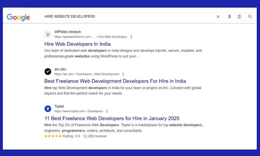Open more options for WPWeb Infotech result
Image resolution: width=260 pixels, height=156 pixels.
click(x=131, y=37)
